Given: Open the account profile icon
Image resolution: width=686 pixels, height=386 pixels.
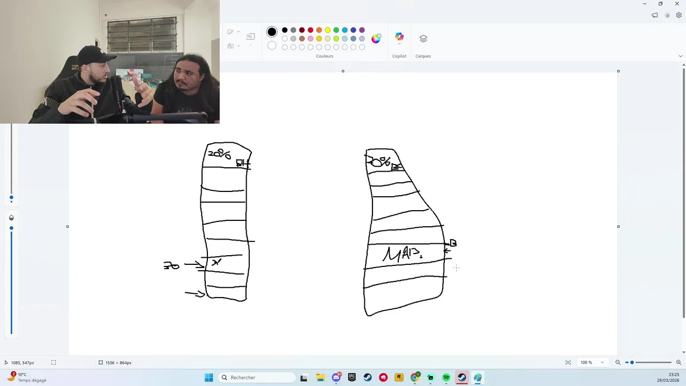Looking at the screenshot, I should pos(667,15).
